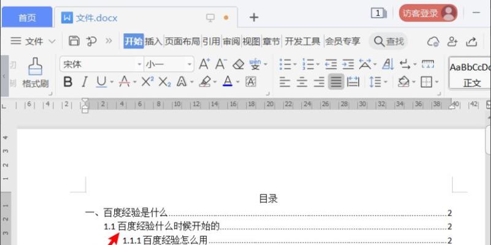
Task: Align text left
Action: click(285, 82)
